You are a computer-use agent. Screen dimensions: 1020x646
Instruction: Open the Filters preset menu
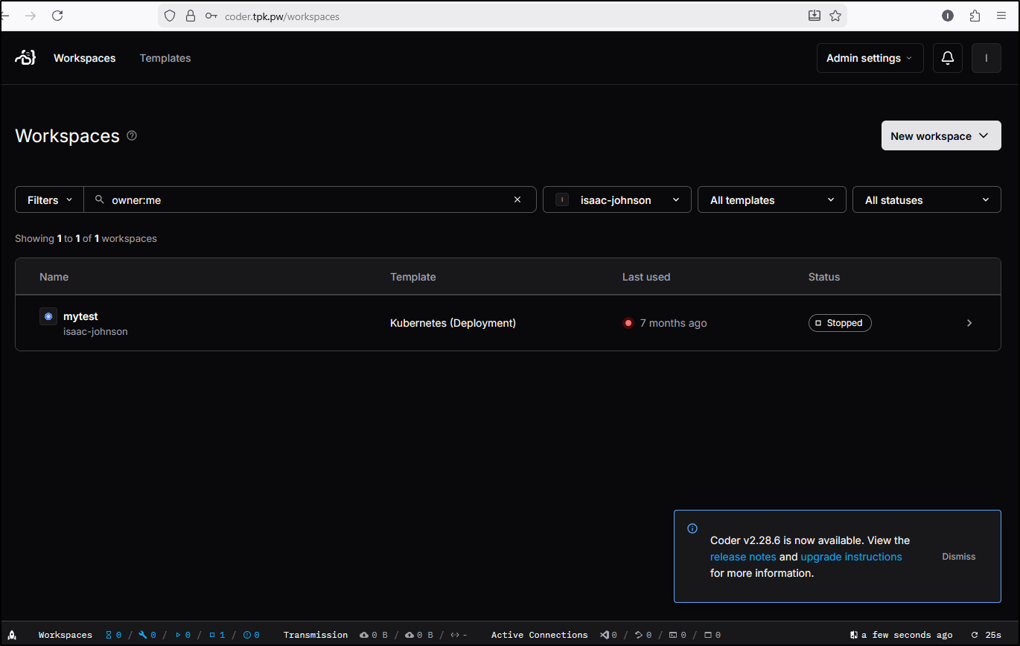[x=49, y=199]
